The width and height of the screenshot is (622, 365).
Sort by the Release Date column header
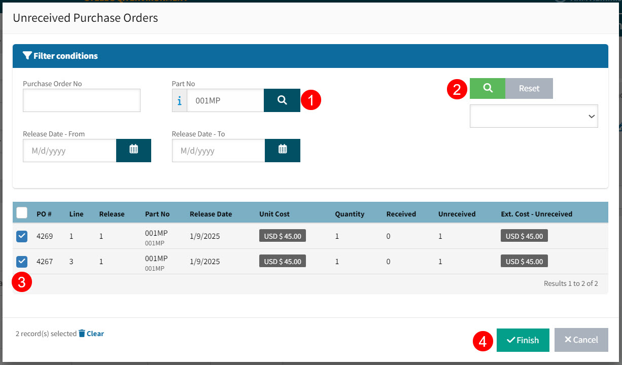211,214
